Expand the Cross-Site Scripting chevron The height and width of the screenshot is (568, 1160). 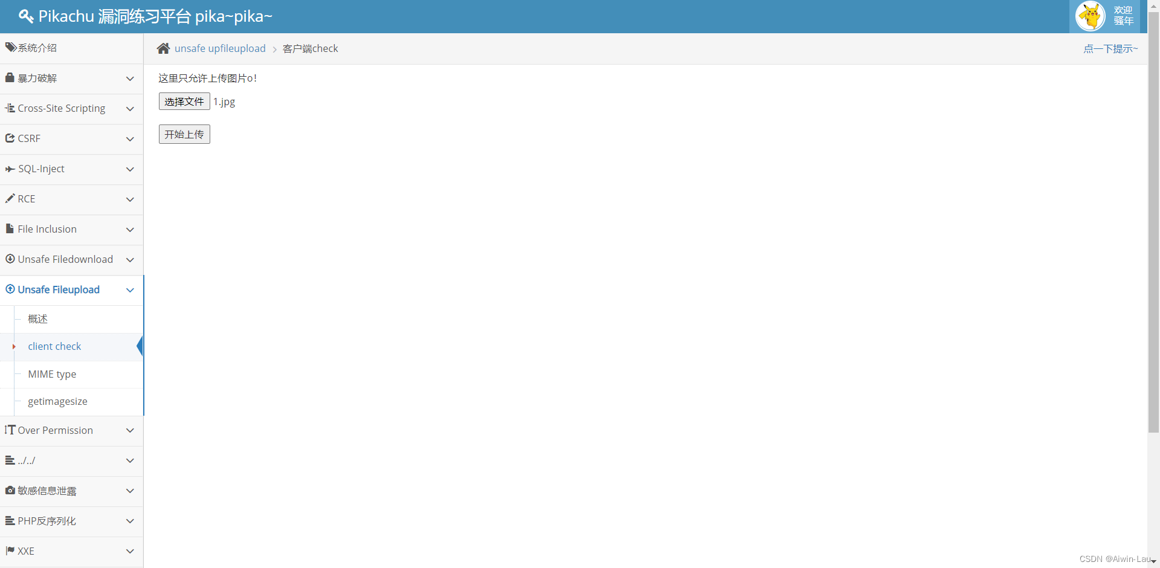[130, 109]
